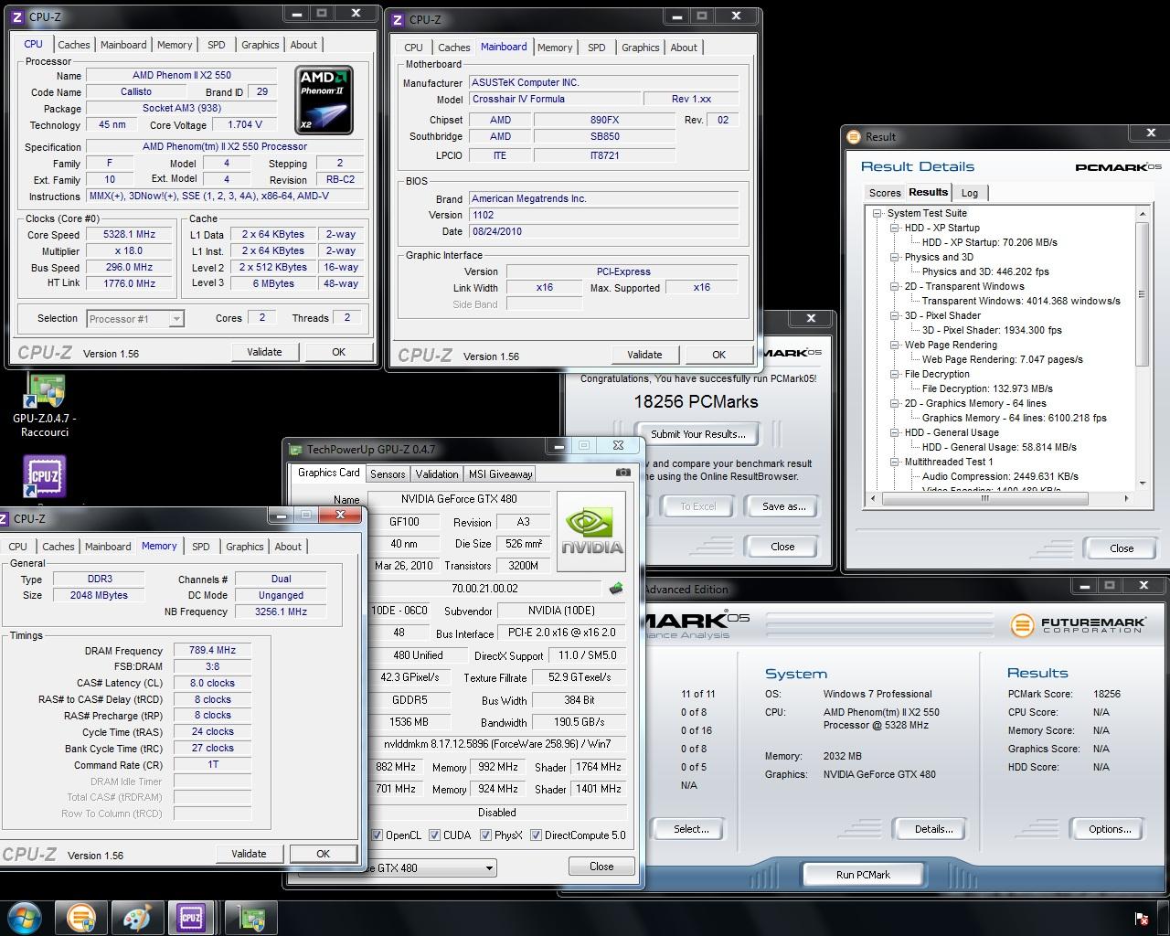Screen dimensions: 1170x936
Task: Click Result Details vertical scrollbar thumb
Action: [x=1142, y=292]
